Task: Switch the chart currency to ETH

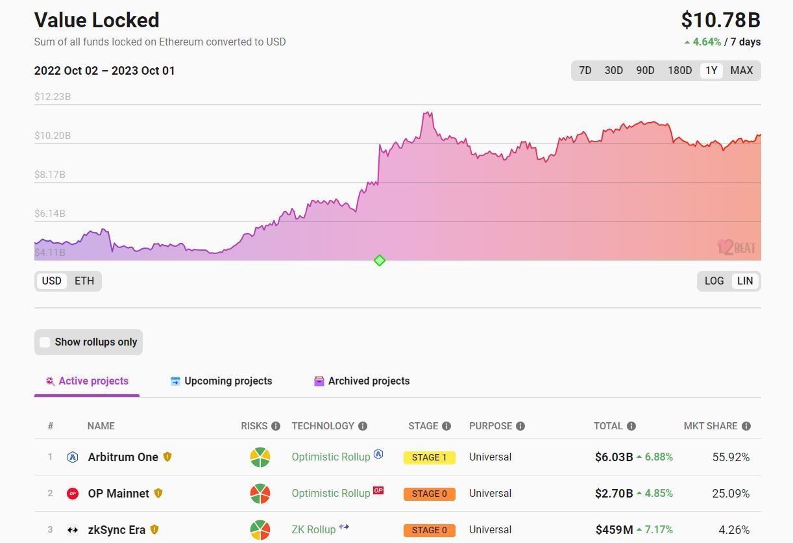Action: coord(84,281)
